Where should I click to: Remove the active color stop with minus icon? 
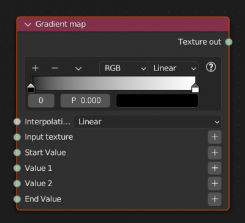pos(55,68)
